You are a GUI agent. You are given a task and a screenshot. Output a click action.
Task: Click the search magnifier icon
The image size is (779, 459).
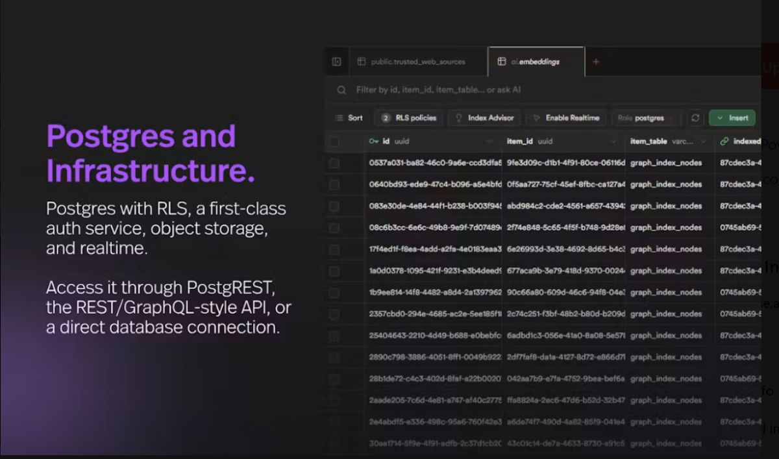coord(341,90)
